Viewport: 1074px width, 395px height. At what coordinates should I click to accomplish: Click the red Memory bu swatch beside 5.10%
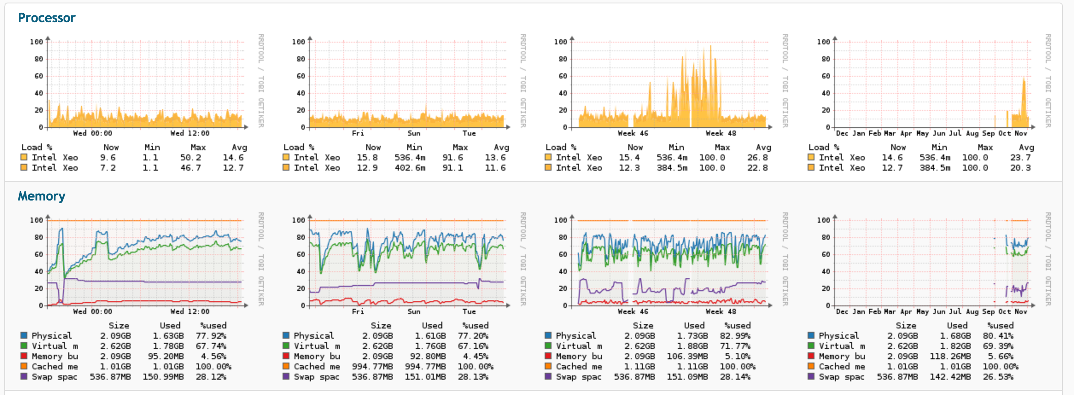click(x=548, y=356)
